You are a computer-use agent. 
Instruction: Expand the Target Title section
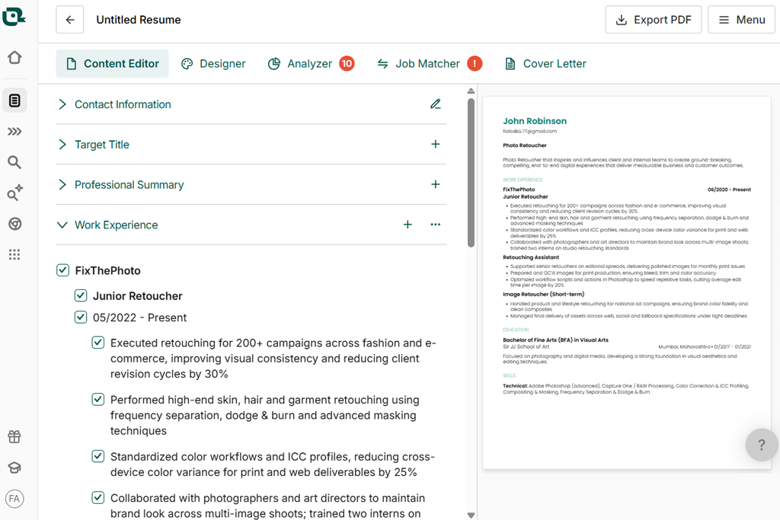(62, 145)
